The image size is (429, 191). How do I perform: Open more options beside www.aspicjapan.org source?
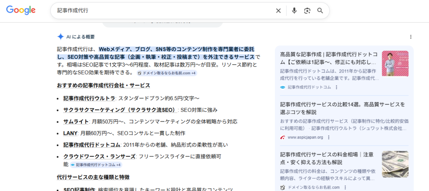(328, 137)
